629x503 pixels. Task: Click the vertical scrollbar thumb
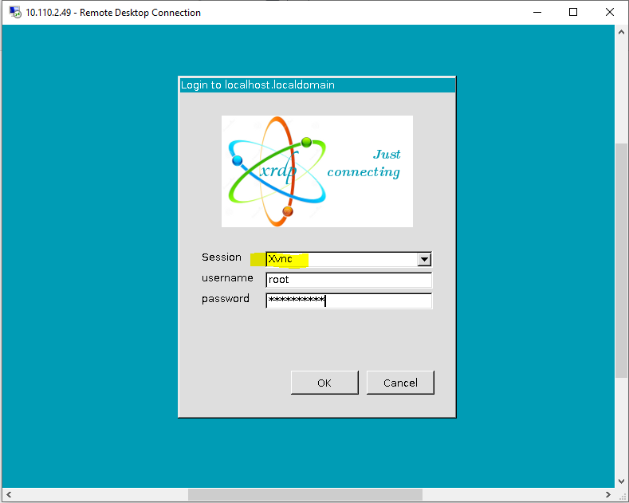point(622,259)
